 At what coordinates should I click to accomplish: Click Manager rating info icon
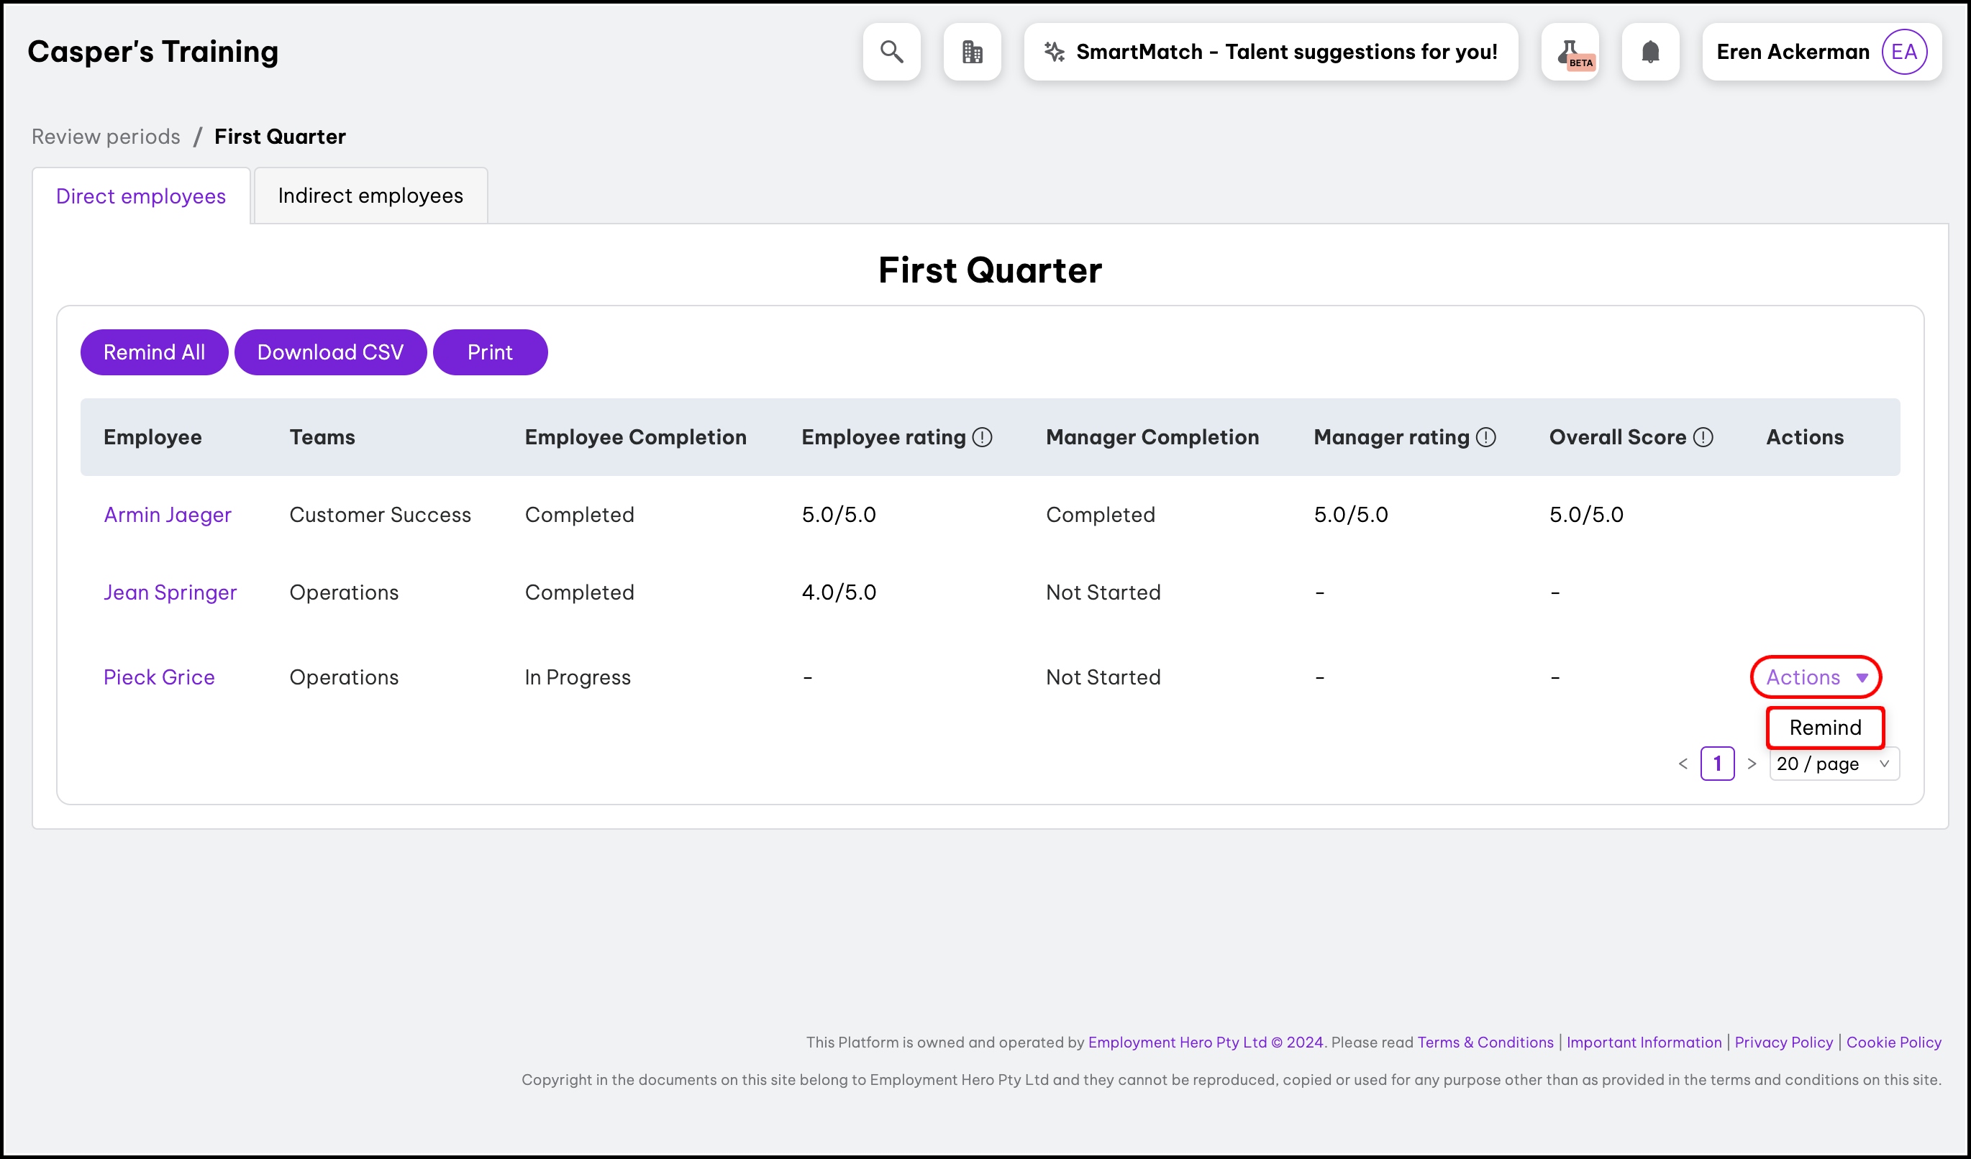click(x=1486, y=438)
